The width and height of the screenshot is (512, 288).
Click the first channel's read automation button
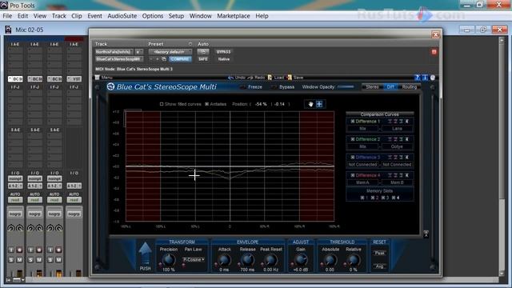pos(15,199)
